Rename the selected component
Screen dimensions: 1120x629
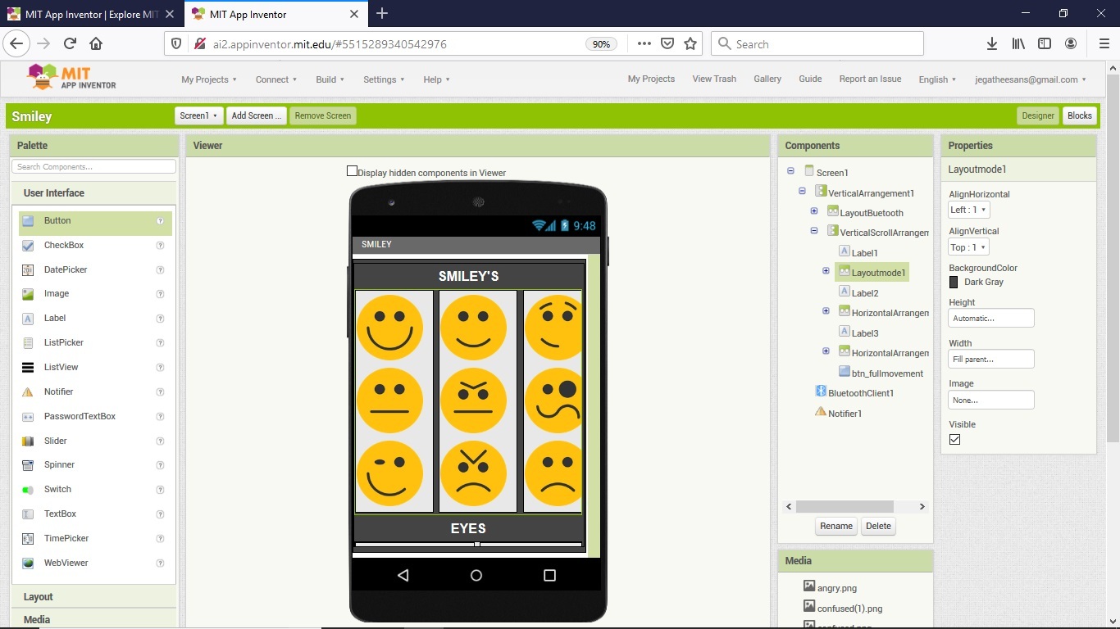coord(836,526)
